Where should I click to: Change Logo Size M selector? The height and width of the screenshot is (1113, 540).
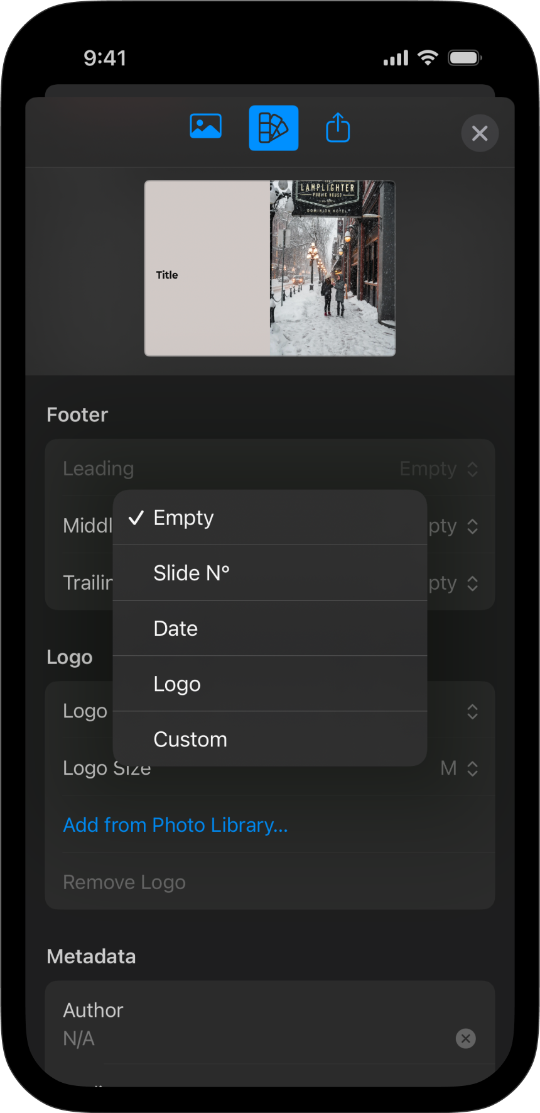(460, 768)
